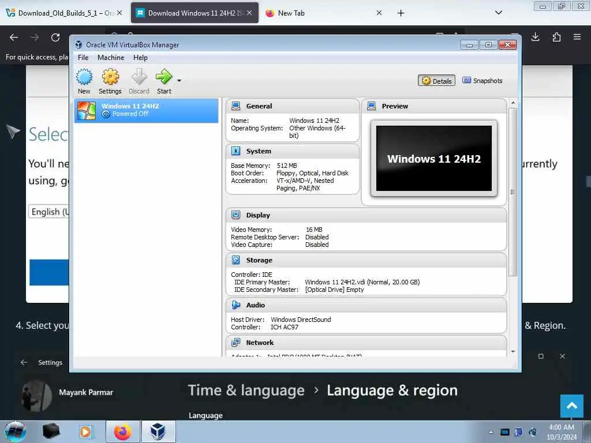Click the Audio section speaker icon

(x=236, y=305)
